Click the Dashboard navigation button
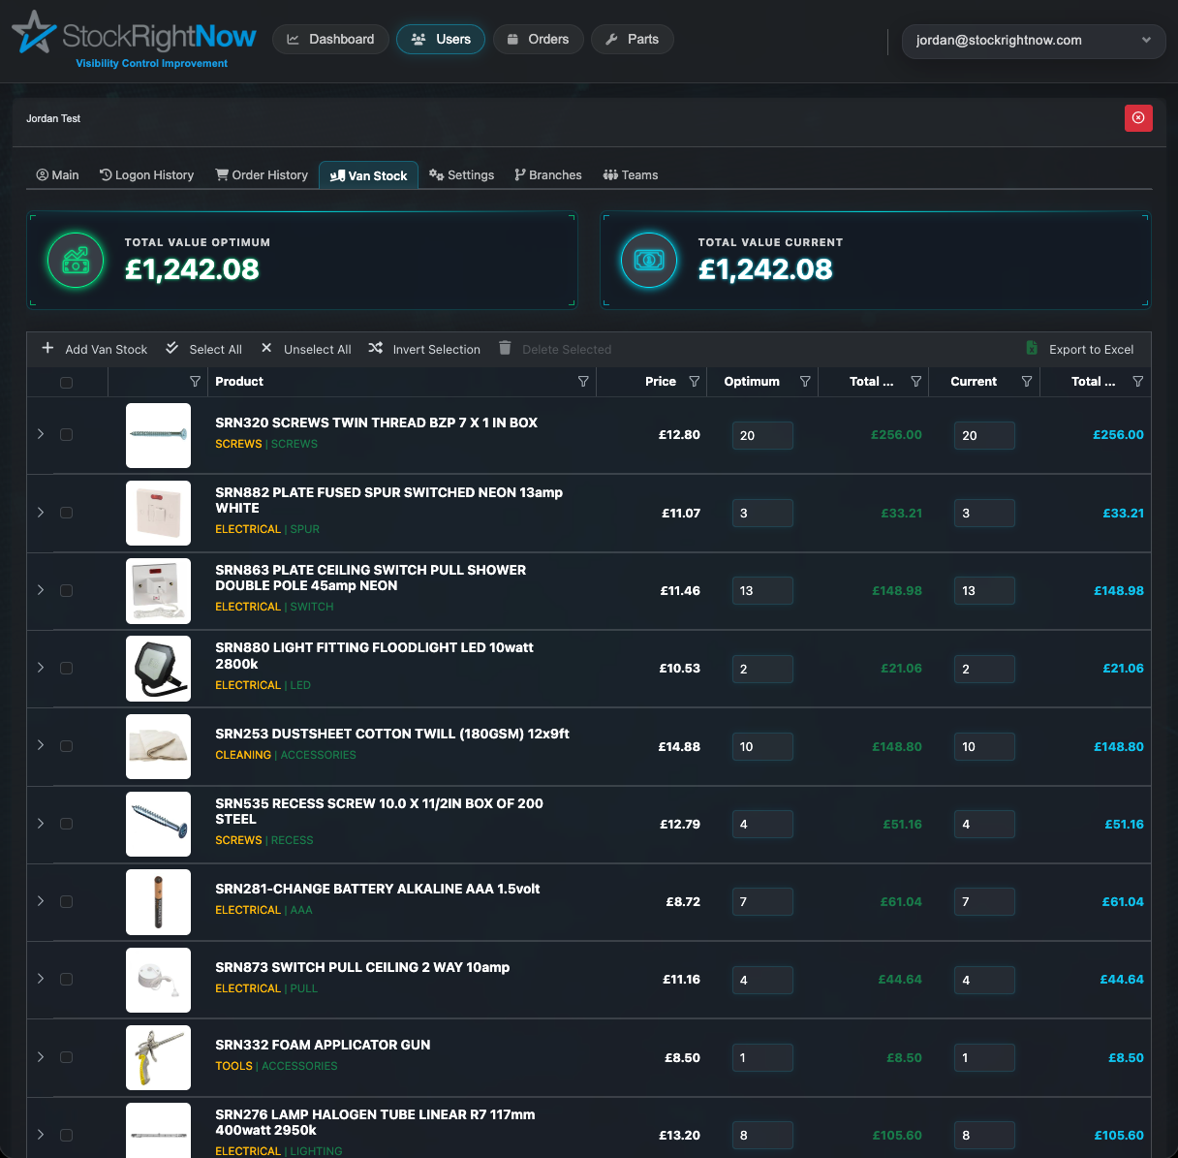Viewport: 1178px width, 1158px height. 330,39
